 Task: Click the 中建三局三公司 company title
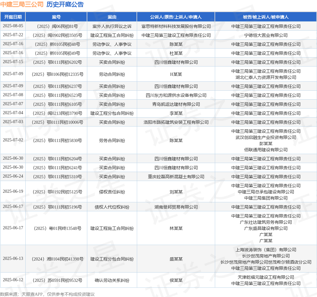click(x=22, y=4)
